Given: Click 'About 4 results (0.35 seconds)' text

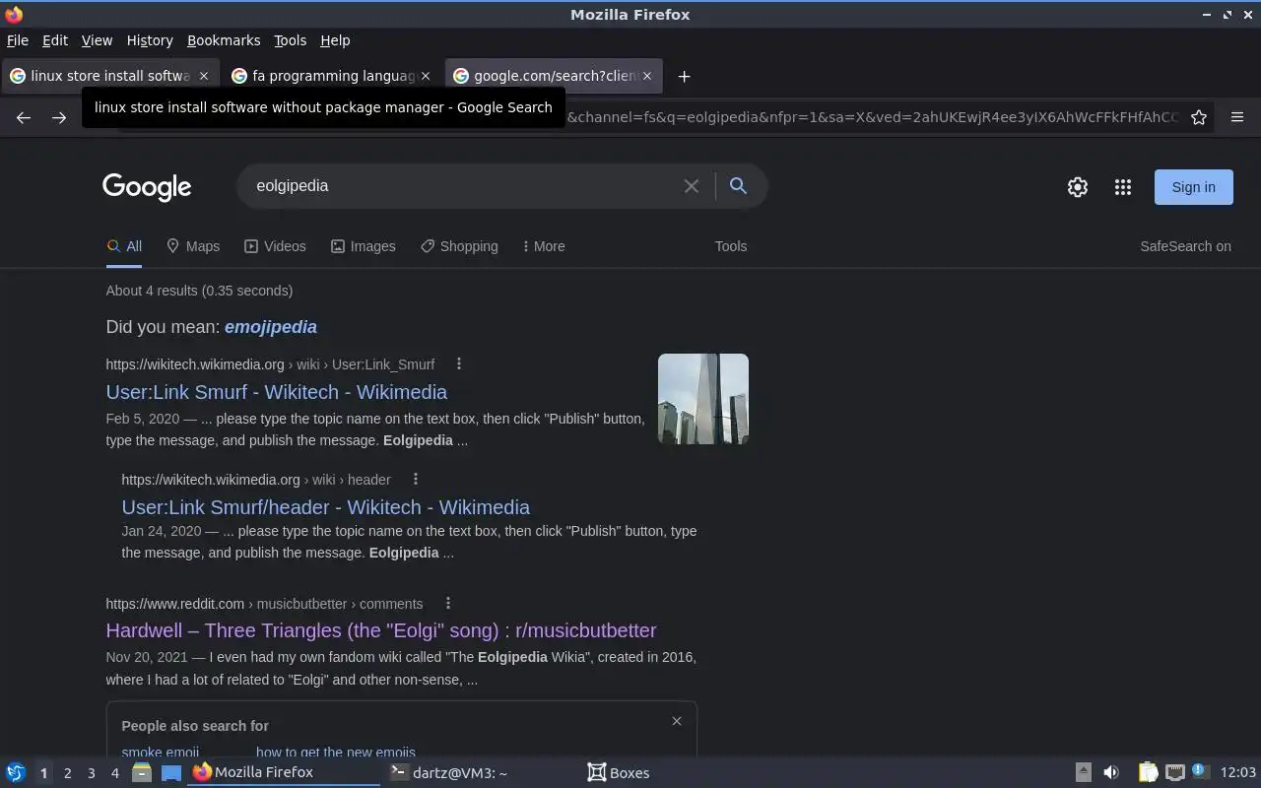Looking at the screenshot, I should 199,291.
